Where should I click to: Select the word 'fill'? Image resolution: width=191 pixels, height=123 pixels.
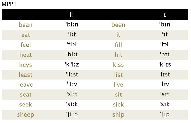118,45
